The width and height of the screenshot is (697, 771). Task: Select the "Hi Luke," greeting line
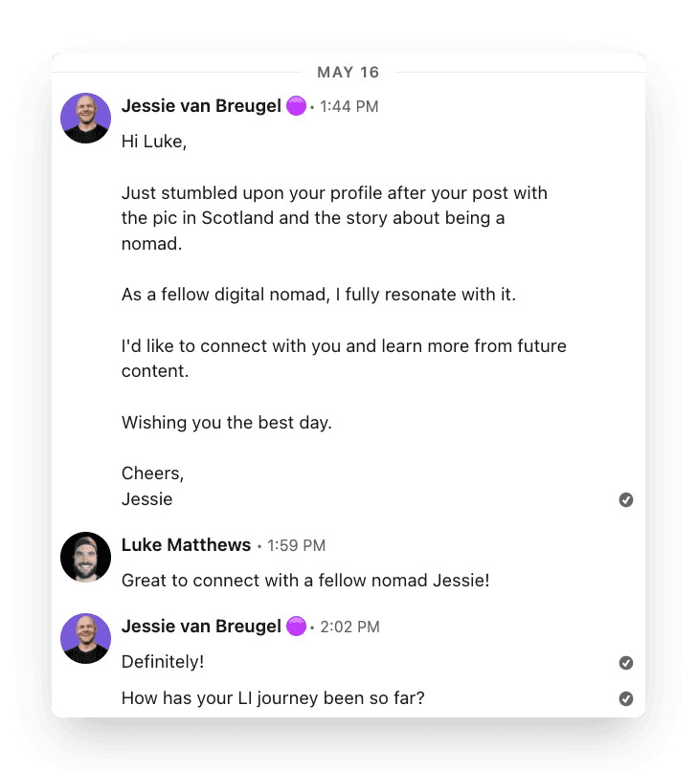pyautogui.click(x=153, y=143)
